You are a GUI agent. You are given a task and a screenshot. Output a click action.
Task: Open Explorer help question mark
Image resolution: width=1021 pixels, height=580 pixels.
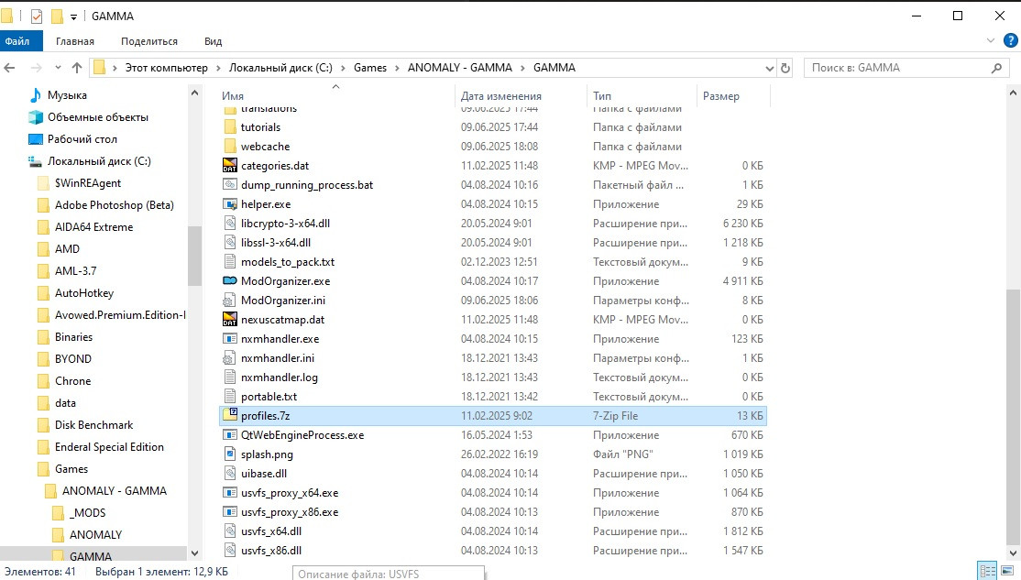tap(1010, 40)
